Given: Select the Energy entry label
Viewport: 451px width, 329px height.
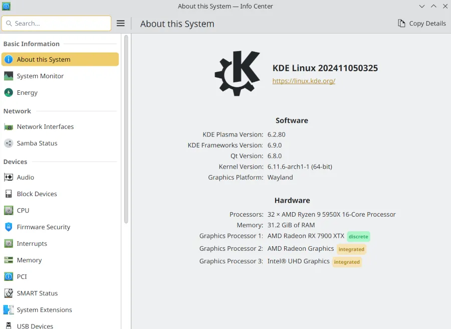Looking at the screenshot, I should tap(27, 93).
